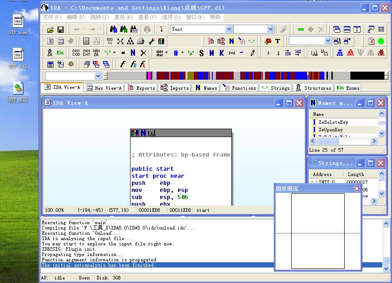Expand the Off dat options arrow

[x=166, y=53]
